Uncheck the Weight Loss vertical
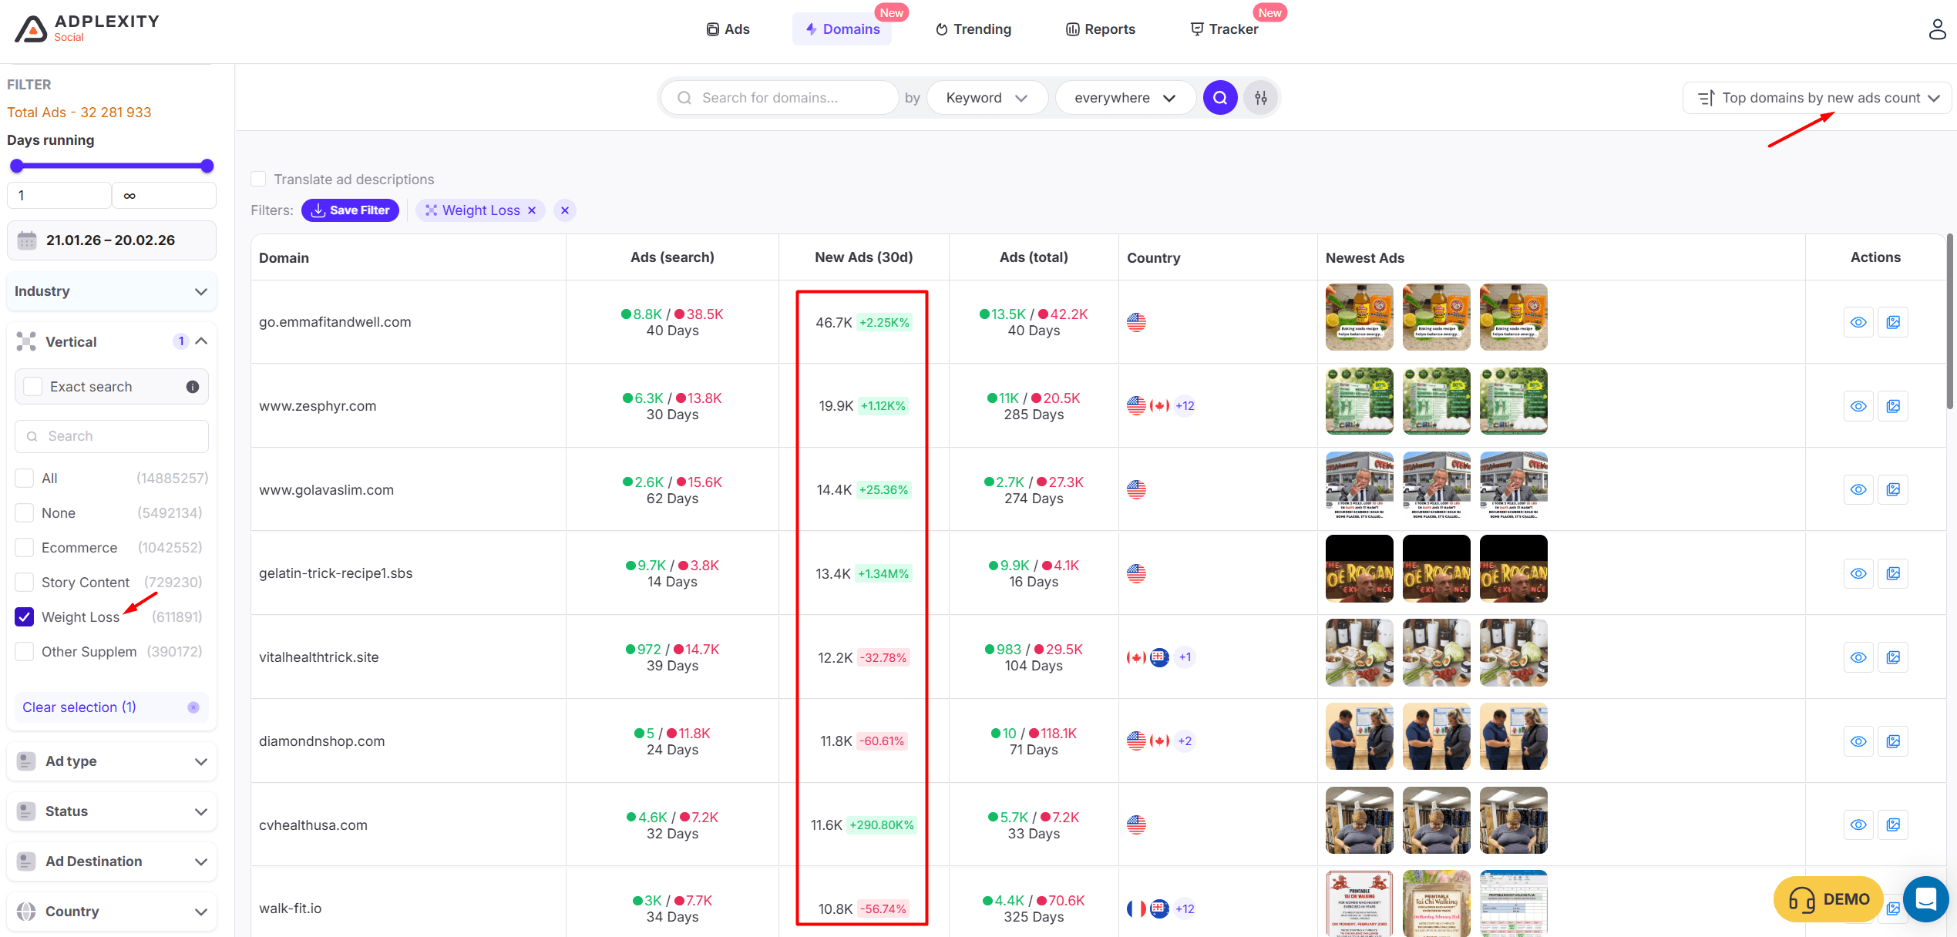1957x937 pixels. point(25,616)
